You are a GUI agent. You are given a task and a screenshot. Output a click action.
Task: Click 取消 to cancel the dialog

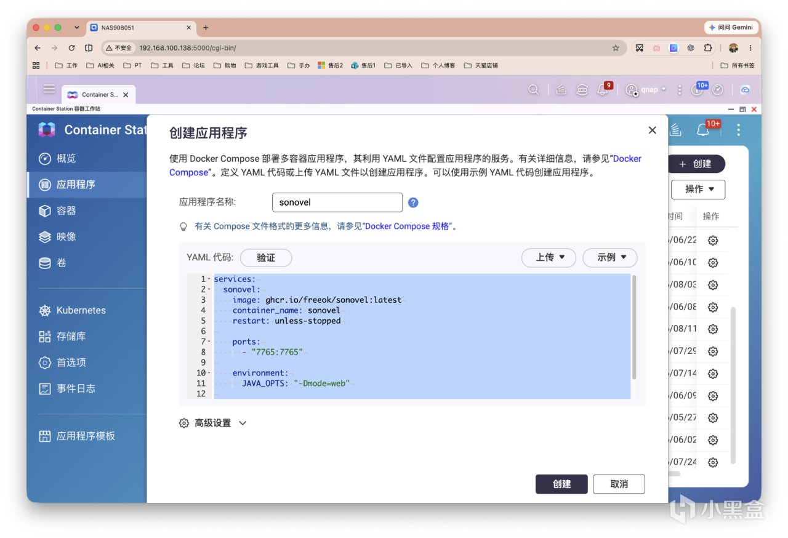click(x=619, y=484)
